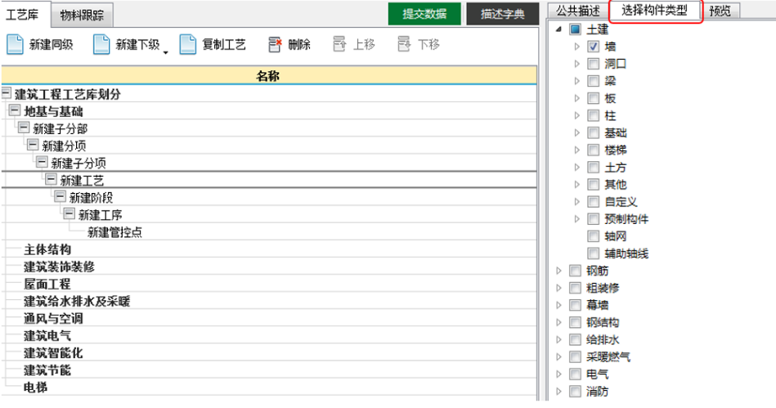Screen dimensions: 776x408
Task: Check the 采暖燃气 checkbox
Action: 575,357
